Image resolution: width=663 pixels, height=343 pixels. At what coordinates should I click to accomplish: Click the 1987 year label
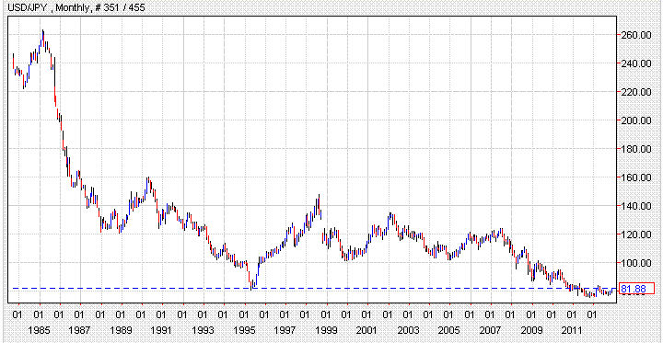(79, 330)
